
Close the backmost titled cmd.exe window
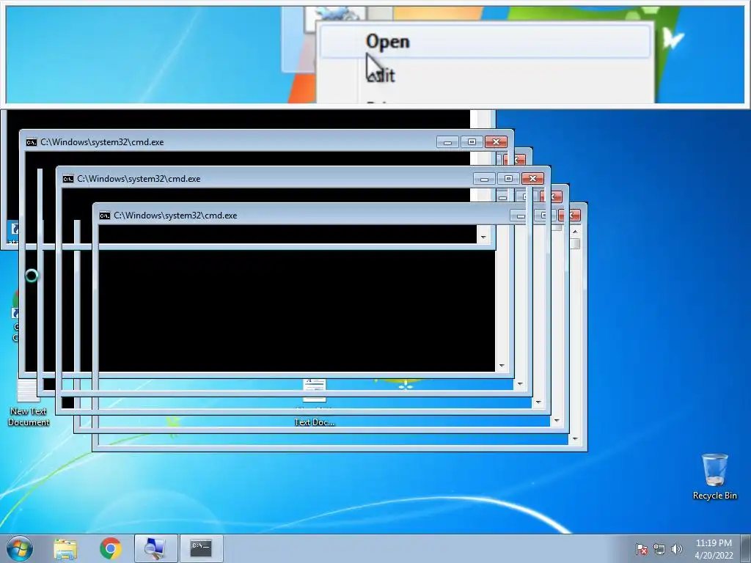coord(497,141)
